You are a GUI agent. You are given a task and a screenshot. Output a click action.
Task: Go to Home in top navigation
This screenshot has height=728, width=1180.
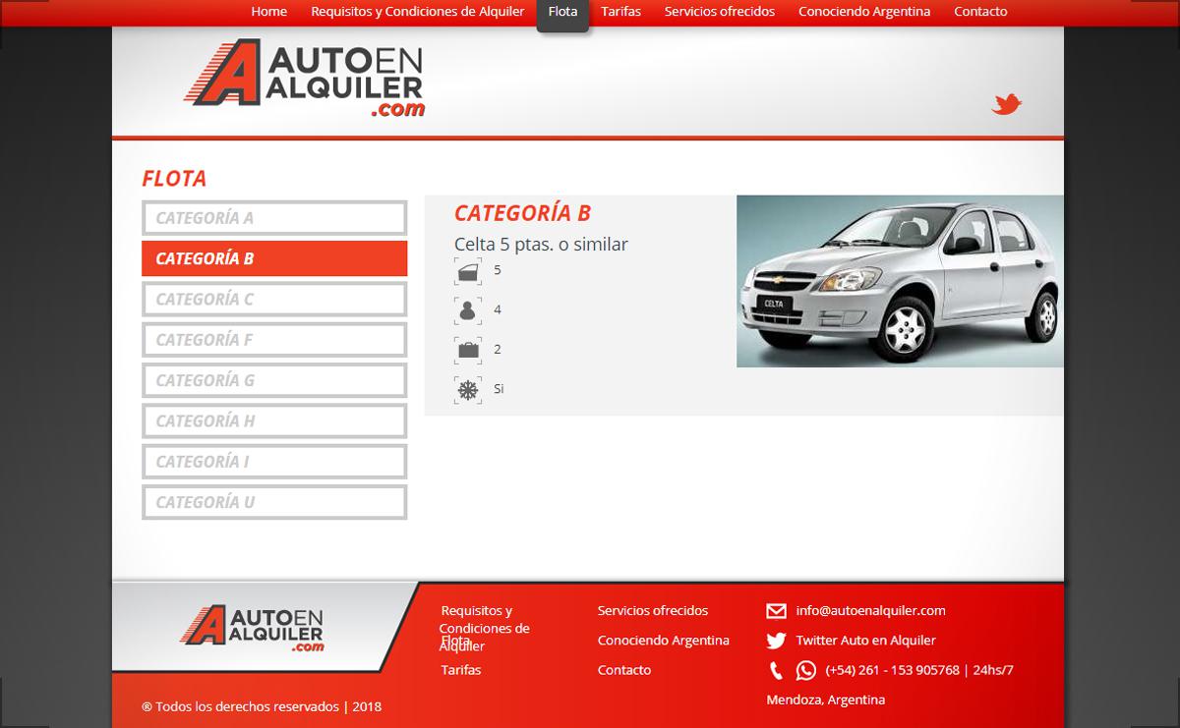[x=269, y=12]
